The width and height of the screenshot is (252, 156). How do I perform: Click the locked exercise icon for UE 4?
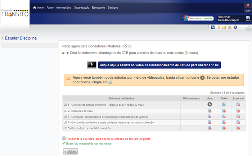[238, 123]
